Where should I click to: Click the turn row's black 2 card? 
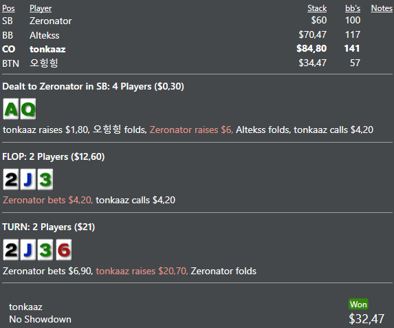click(11, 249)
